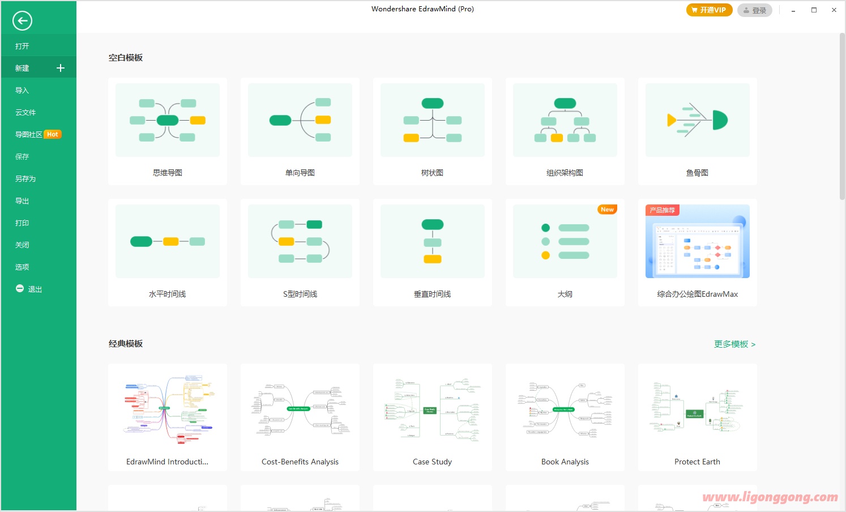This screenshot has height=512, width=846.
Task: Click the 组织架构图 label text
Action: [565, 173]
